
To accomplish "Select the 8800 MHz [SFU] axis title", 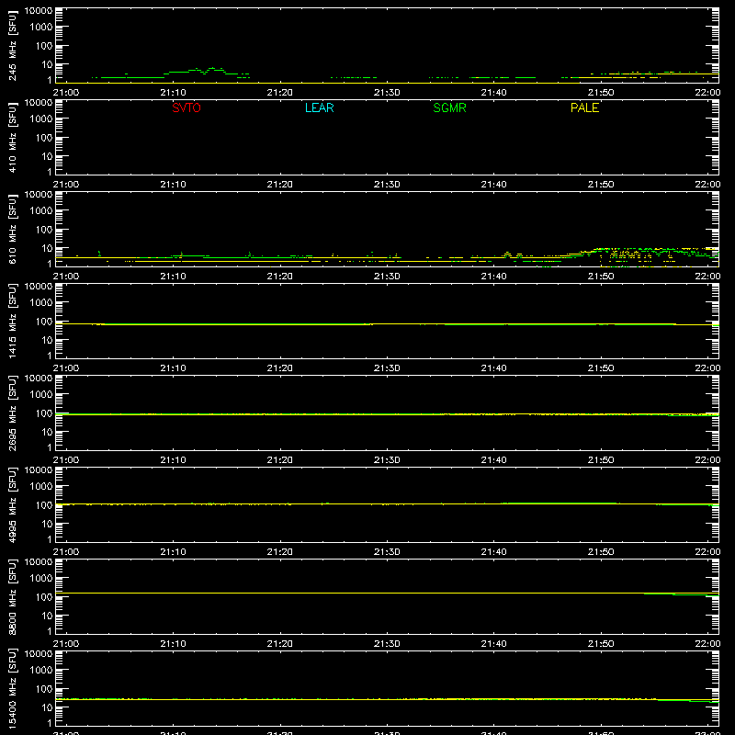I will 13,597.
